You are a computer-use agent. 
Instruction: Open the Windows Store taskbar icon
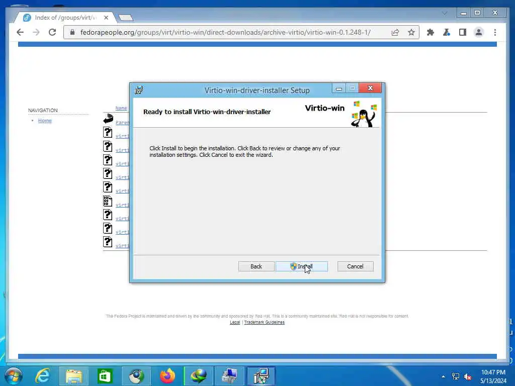[x=105, y=376]
